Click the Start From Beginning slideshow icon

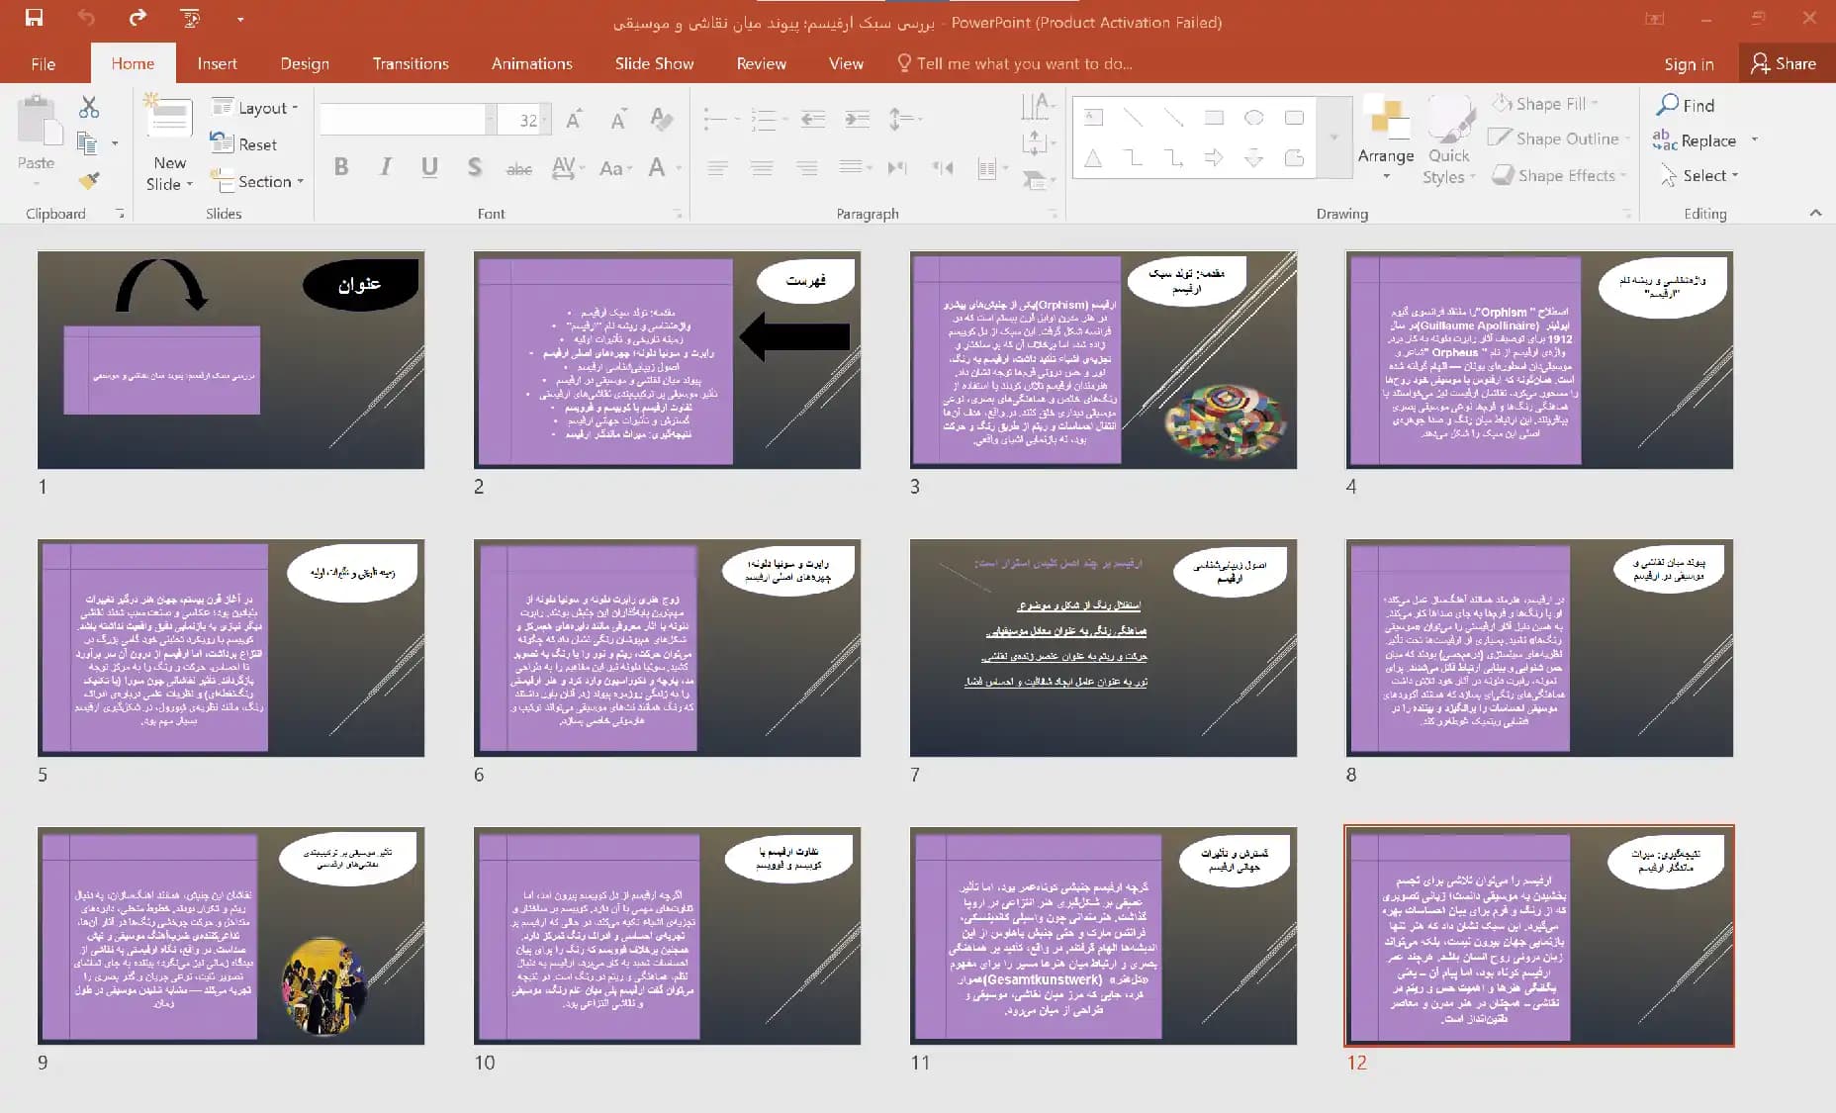pos(190,18)
